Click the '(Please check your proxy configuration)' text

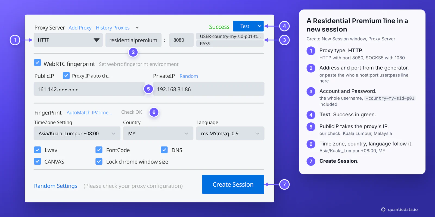(133, 186)
